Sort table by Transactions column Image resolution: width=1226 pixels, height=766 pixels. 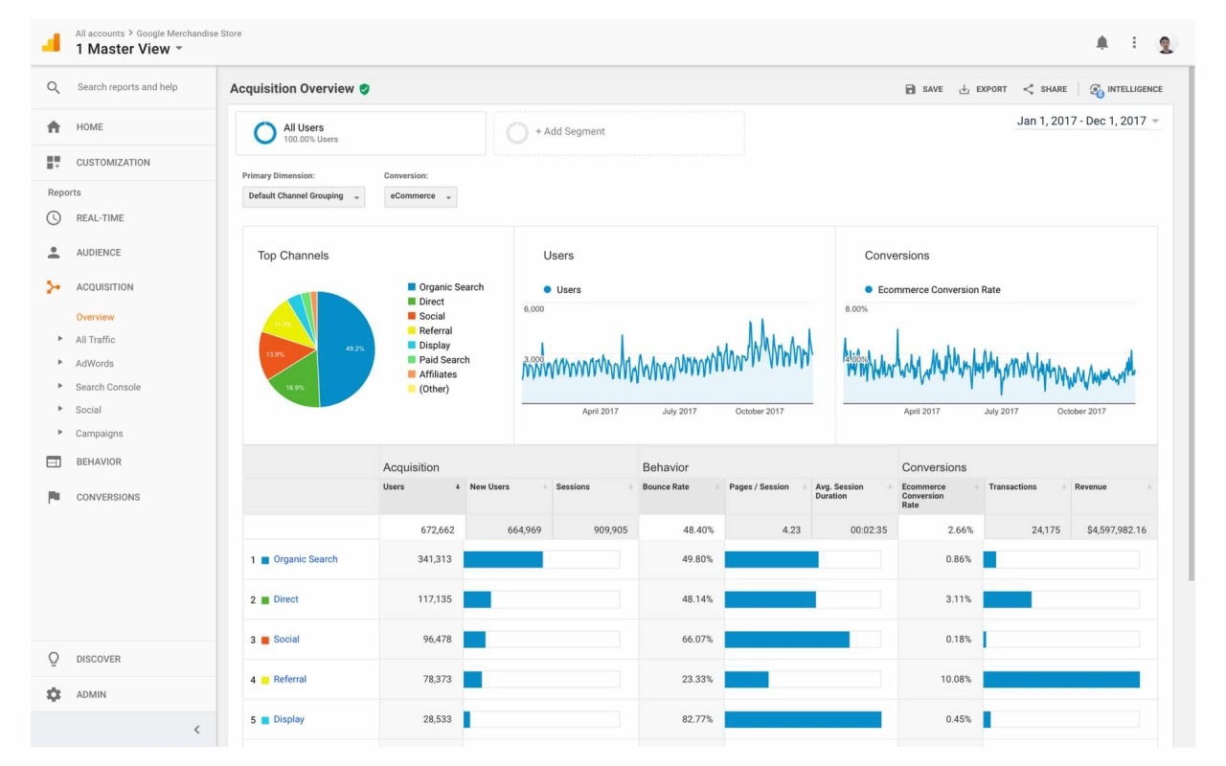tap(1028, 486)
